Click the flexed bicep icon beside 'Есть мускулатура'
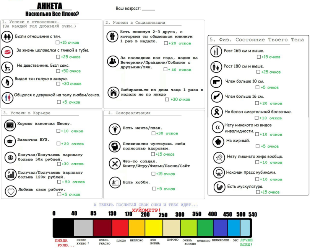Screen dimensions: 310x248 tap(219, 187)
